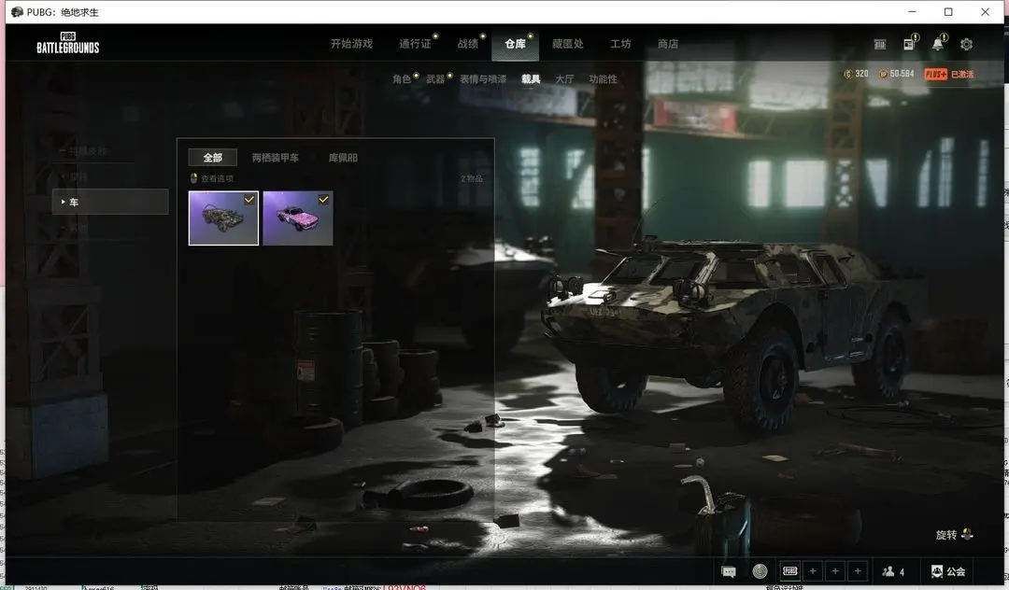Open the 通行证 tab
The width and height of the screenshot is (1009, 590).
coord(415,44)
